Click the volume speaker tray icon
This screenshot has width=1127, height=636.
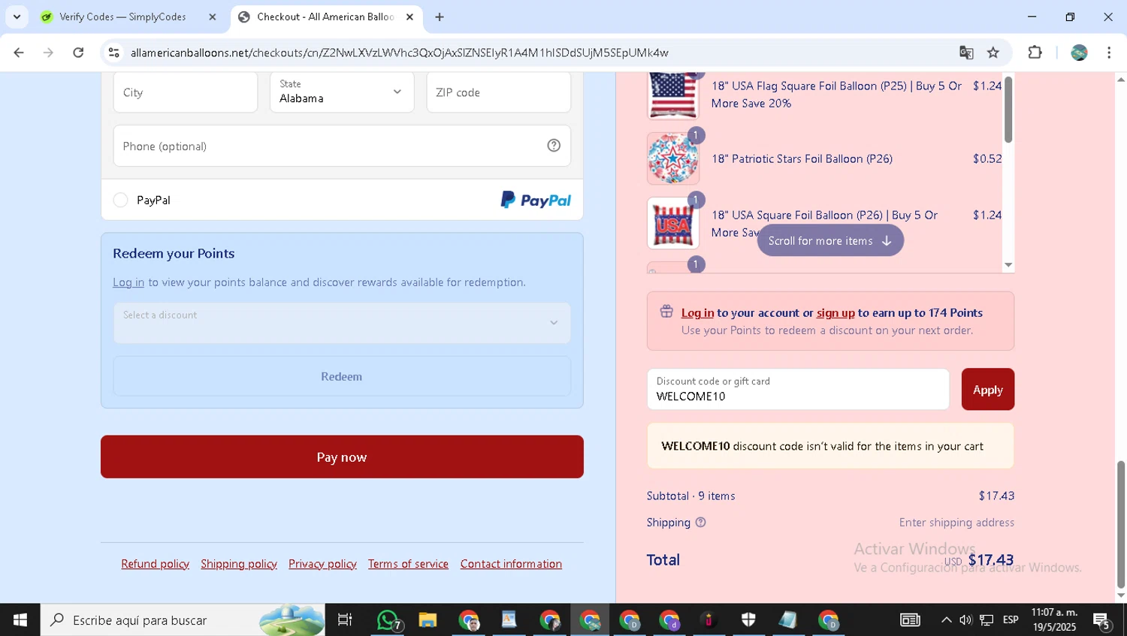[x=965, y=620]
